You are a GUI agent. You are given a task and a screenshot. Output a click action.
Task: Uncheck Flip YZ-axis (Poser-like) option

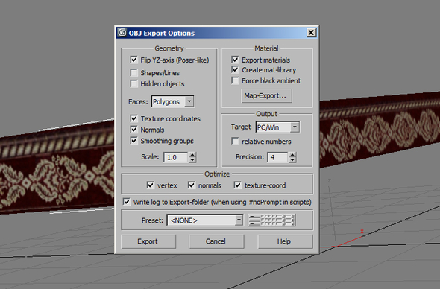[x=133, y=60]
